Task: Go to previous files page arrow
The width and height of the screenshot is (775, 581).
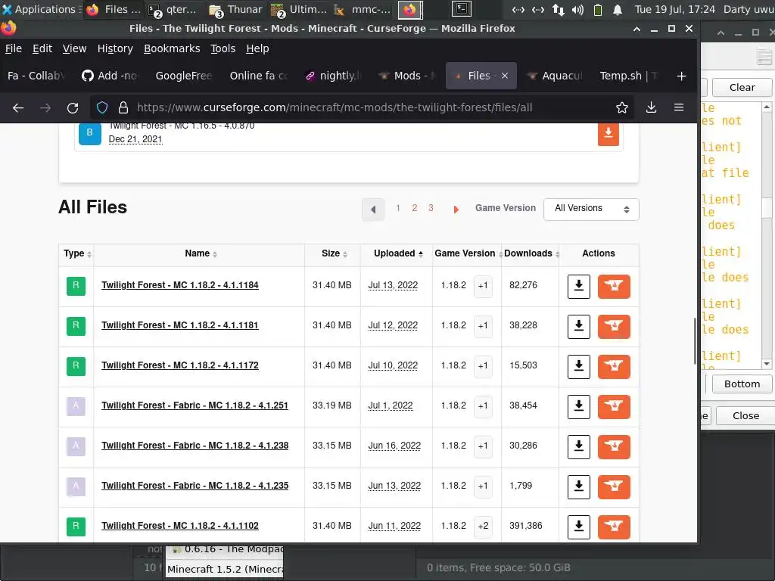Action: click(373, 210)
